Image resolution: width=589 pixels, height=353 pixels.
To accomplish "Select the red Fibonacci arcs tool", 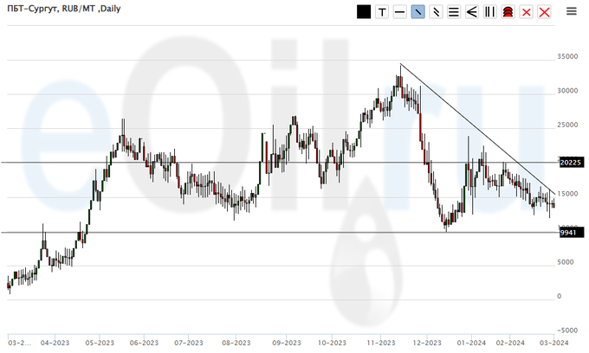I will 508,12.
